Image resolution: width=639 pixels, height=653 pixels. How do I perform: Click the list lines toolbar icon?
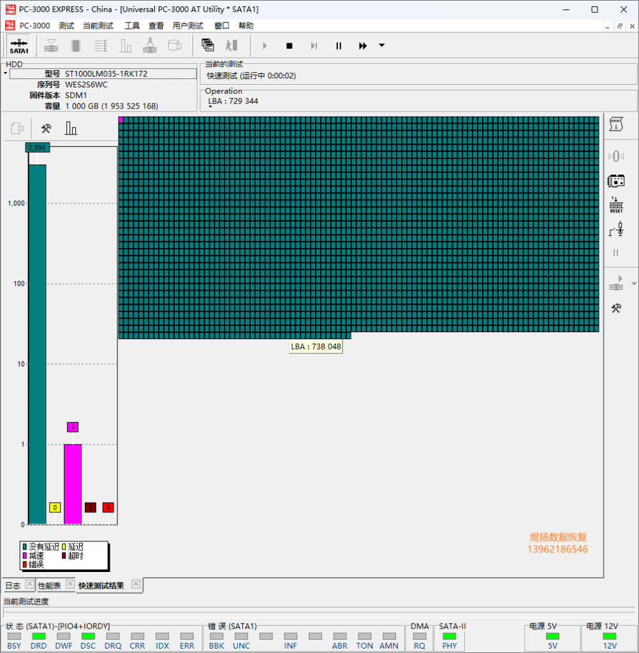pyautogui.click(x=100, y=45)
